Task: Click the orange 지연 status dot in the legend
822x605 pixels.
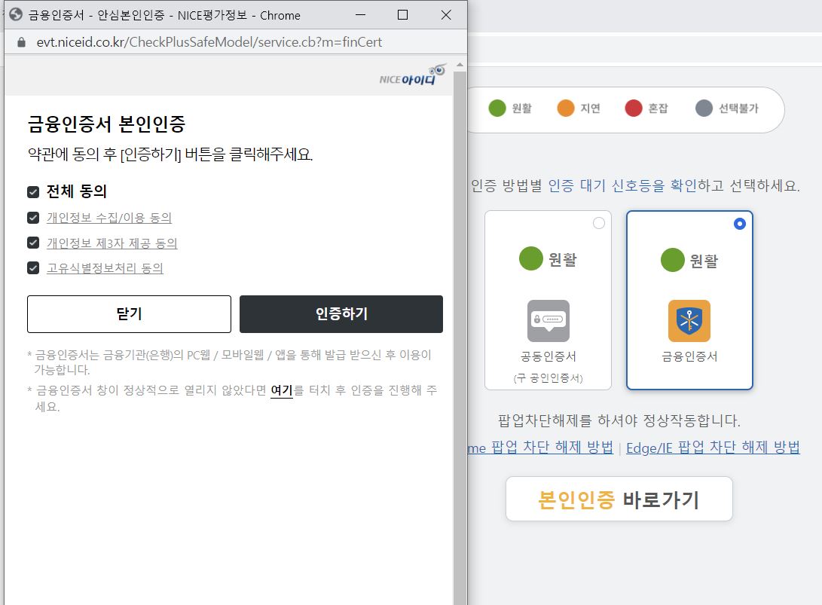Action: click(x=566, y=108)
